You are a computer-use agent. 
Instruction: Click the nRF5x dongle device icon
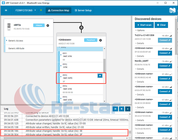point(9,27)
